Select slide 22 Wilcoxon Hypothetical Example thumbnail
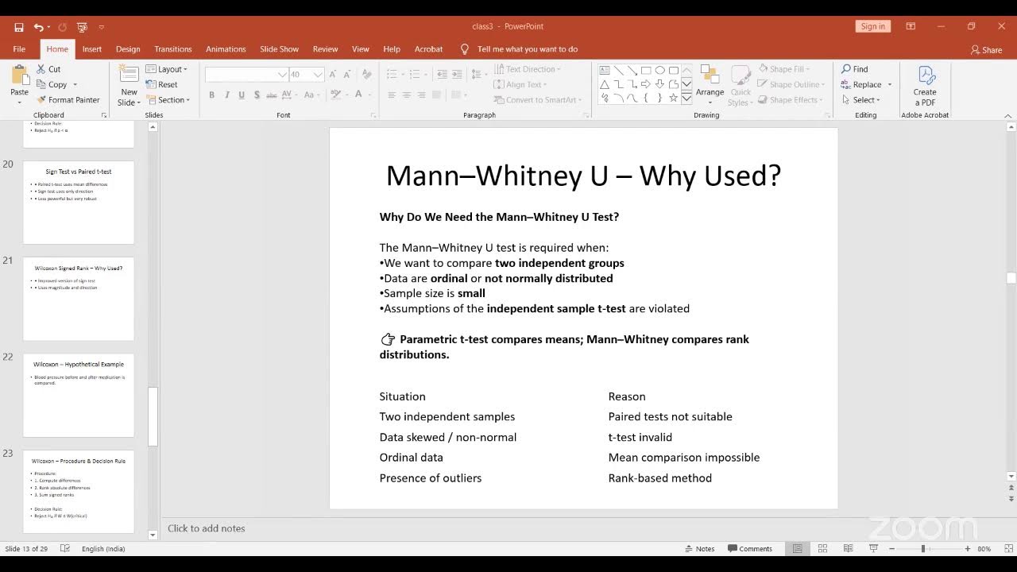The height and width of the screenshot is (572, 1017). [x=79, y=396]
